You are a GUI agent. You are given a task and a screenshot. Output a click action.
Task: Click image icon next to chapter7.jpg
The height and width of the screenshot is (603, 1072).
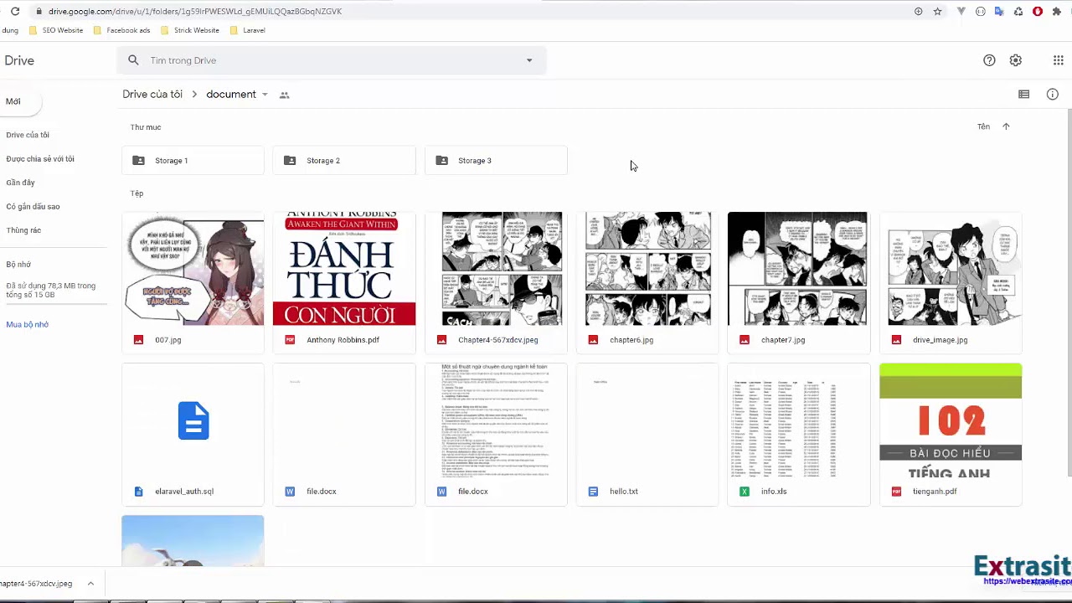pos(745,340)
